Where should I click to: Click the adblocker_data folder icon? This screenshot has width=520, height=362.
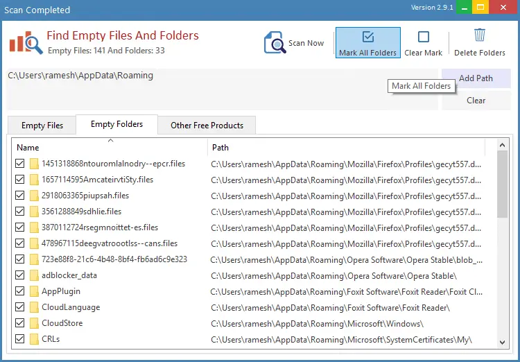pos(34,275)
